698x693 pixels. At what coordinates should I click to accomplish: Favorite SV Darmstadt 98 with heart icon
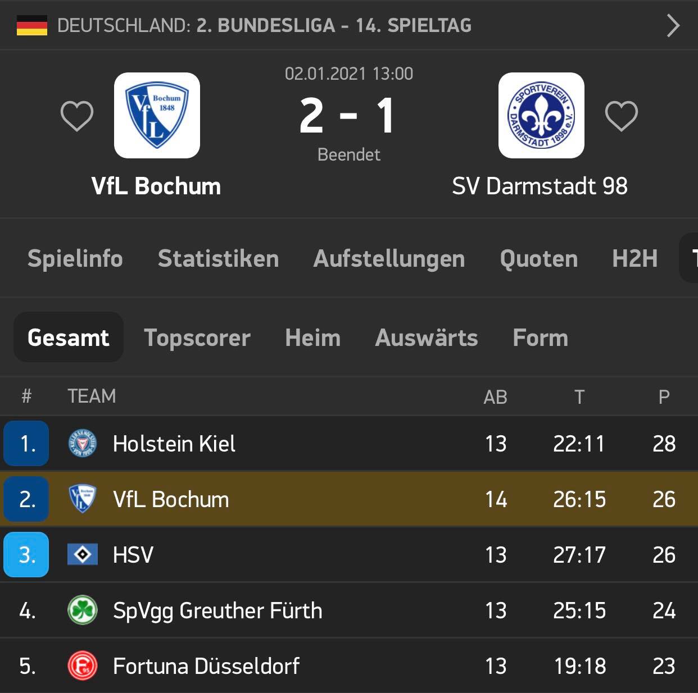[x=621, y=116]
